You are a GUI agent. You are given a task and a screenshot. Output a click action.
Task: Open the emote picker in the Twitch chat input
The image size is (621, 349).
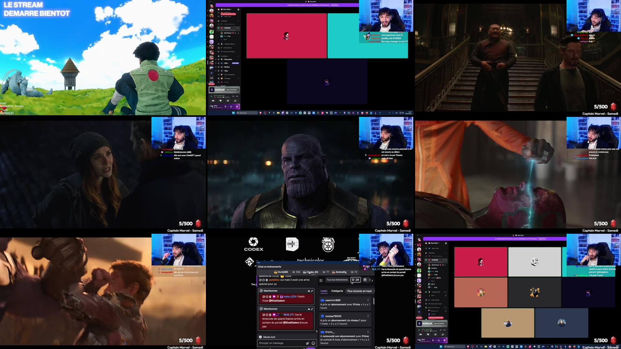click(x=313, y=343)
